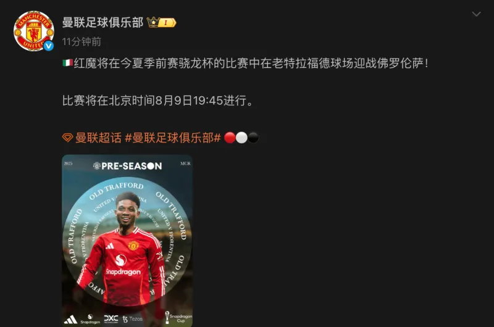Screen dimensions: 494x327
Task: Click the Italian flag emoji
Action: point(67,63)
